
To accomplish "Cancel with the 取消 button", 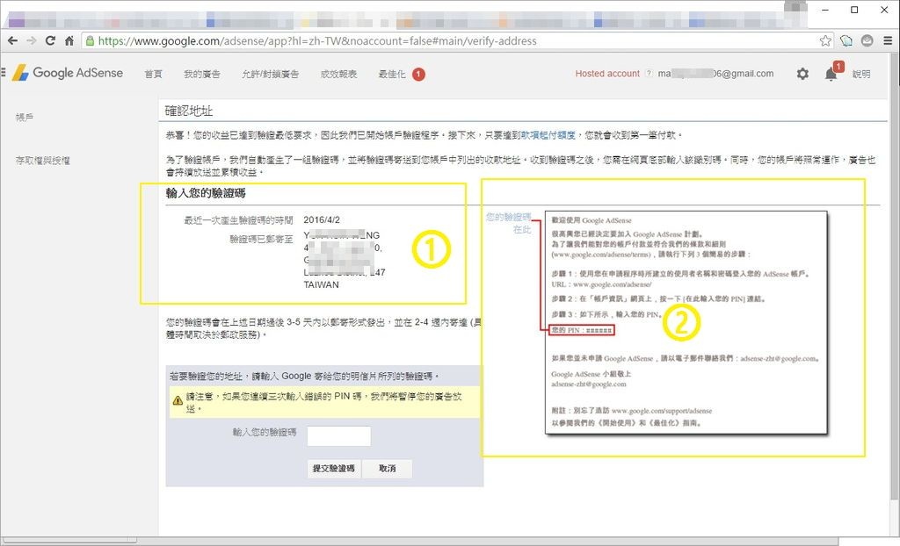I will [388, 469].
